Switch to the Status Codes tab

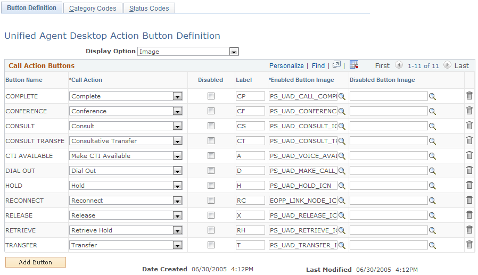point(149,9)
